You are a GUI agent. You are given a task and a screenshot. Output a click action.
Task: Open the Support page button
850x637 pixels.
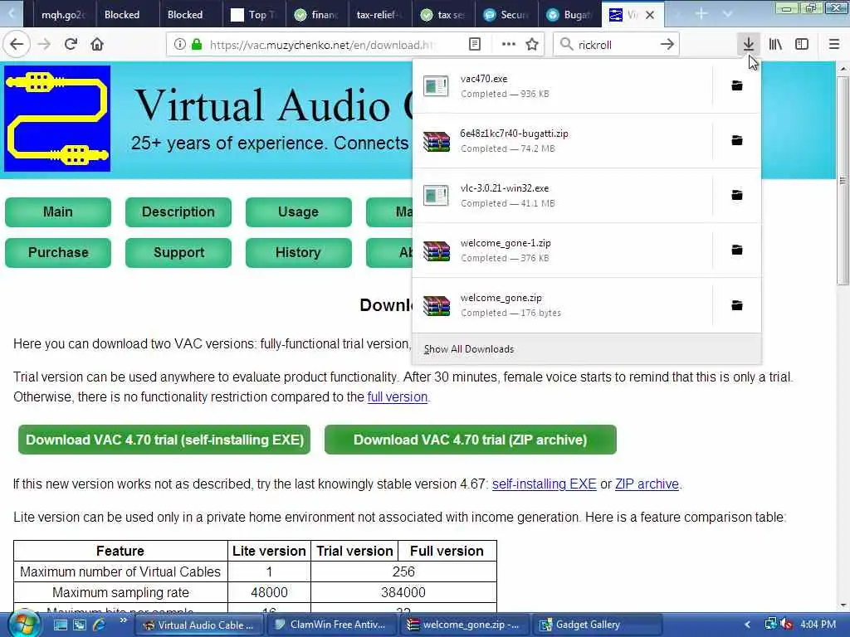point(178,252)
